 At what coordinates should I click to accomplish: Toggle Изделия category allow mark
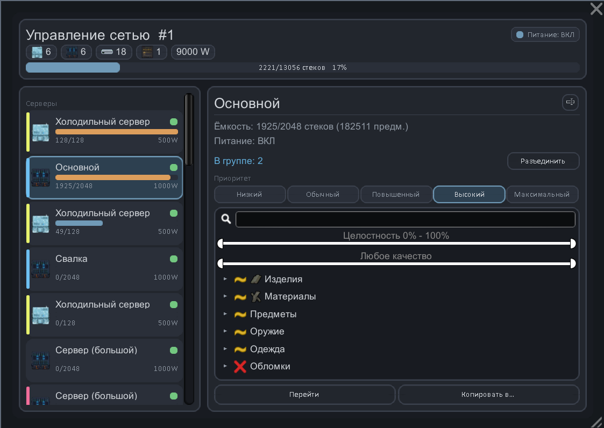240,279
